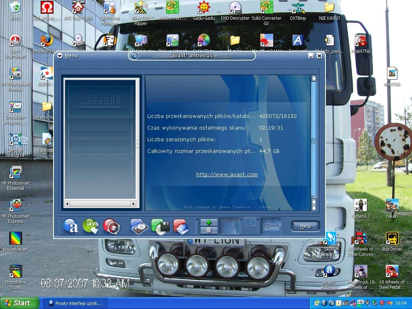Select the manTGA desktop file icon
Image resolution: width=412 pixels, height=309 pixels.
[392, 77]
